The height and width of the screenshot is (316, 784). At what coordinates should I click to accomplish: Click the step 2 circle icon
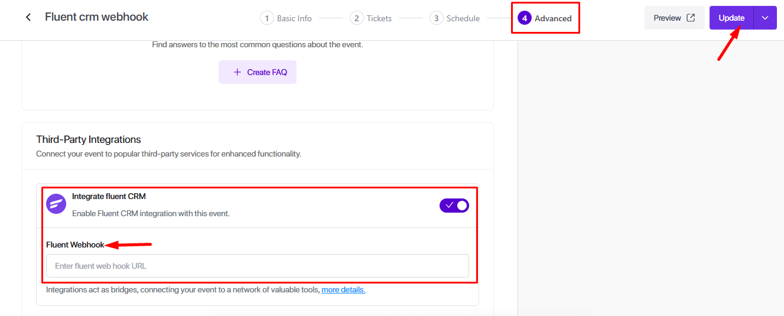coord(356,18)
